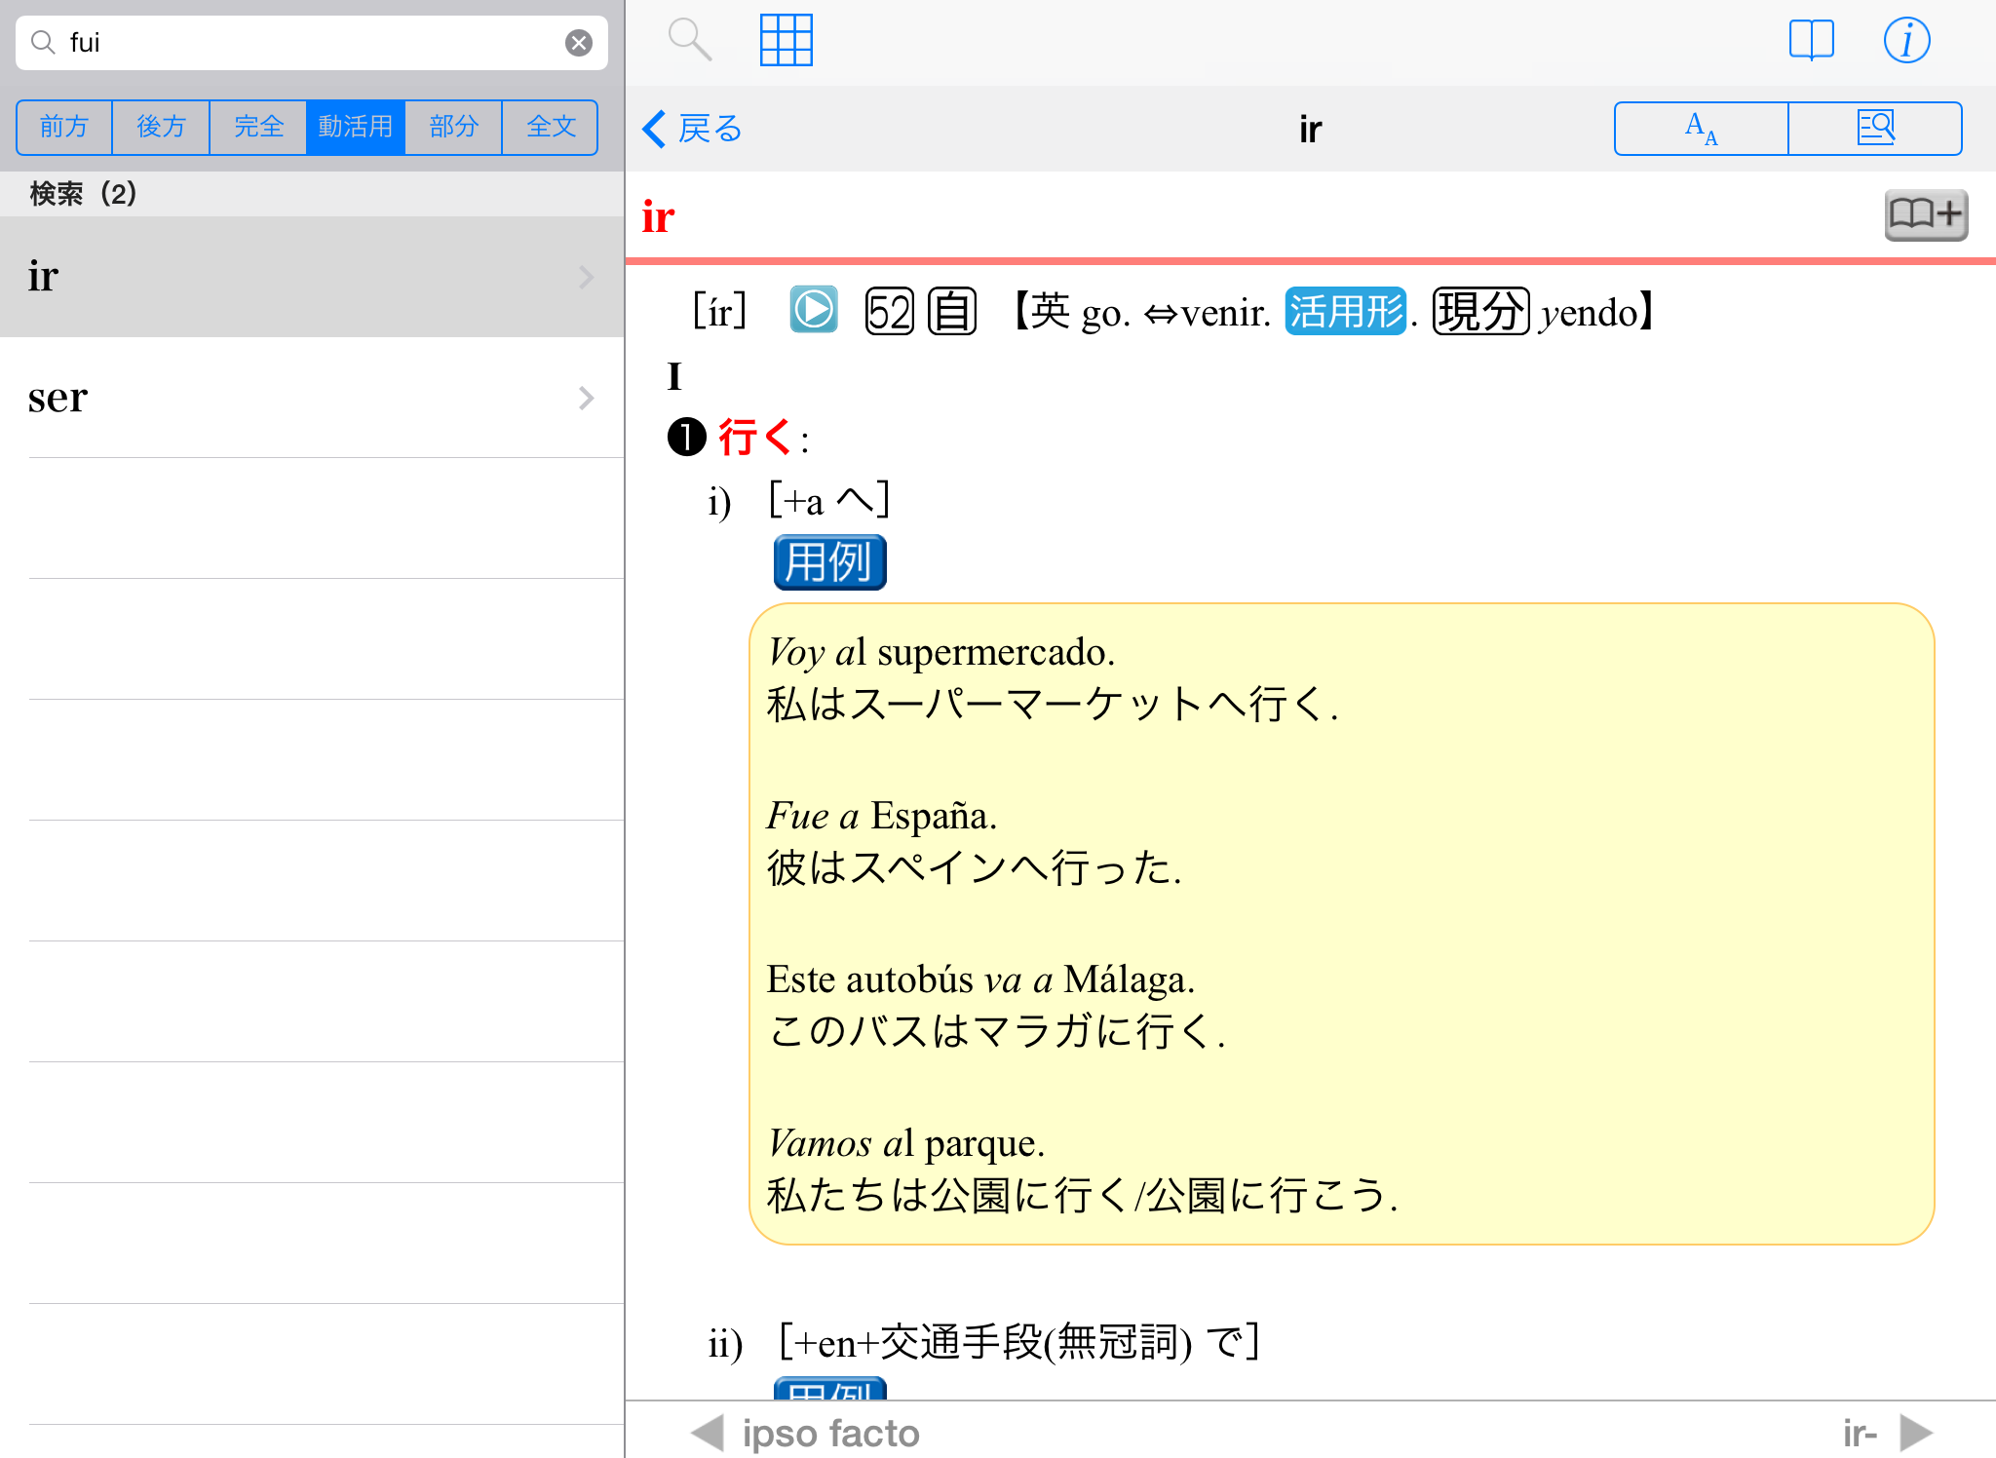Select the 前方 prefix match mode

(64, 127)
